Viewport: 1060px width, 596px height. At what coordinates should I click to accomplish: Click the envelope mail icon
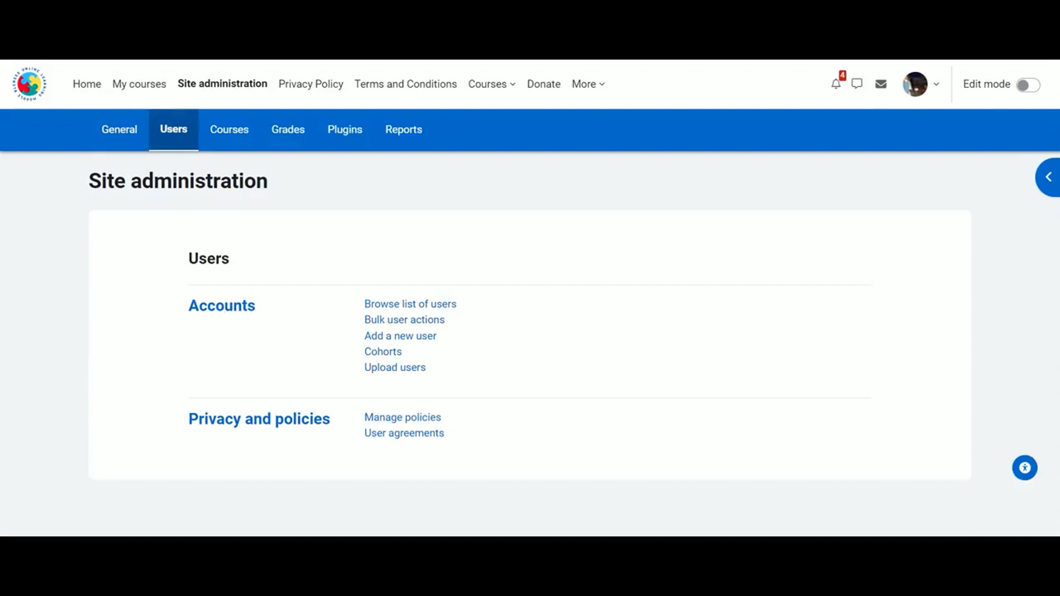(881, 84)
